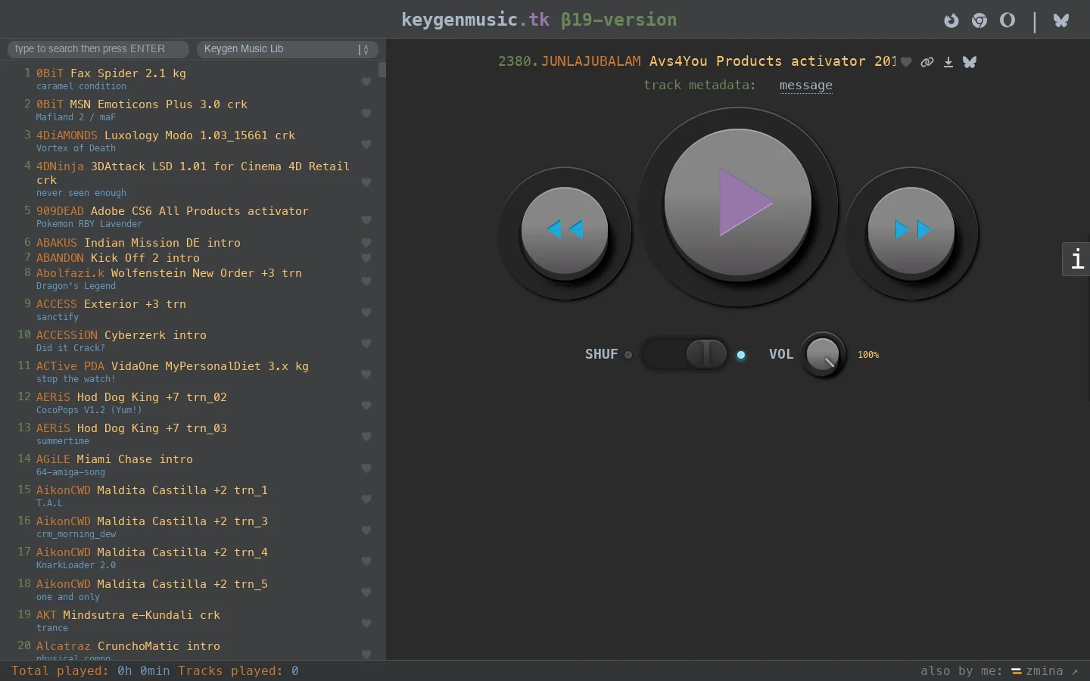Like ABAKUS Indian Mission DE intro
The width and height of the screenshot is (1090, 681).
[x=366, y=243]
